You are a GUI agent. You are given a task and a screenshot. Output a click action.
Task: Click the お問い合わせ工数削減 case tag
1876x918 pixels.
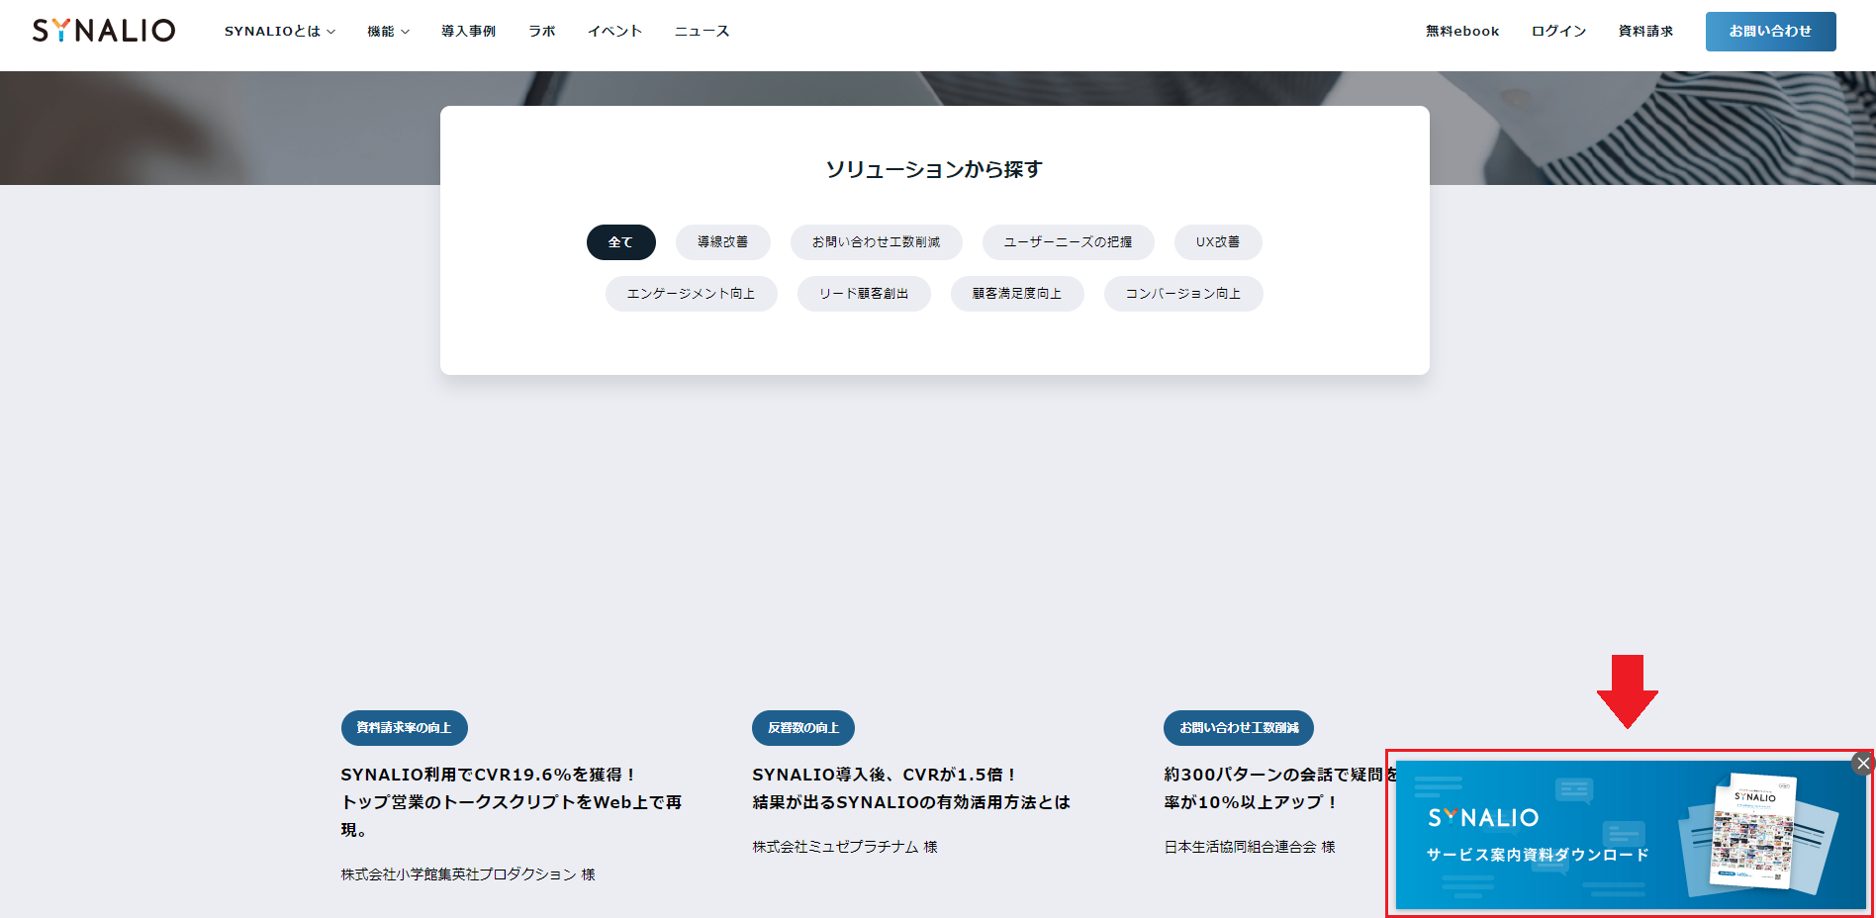pyautogui.click(x=1239, y=728)
